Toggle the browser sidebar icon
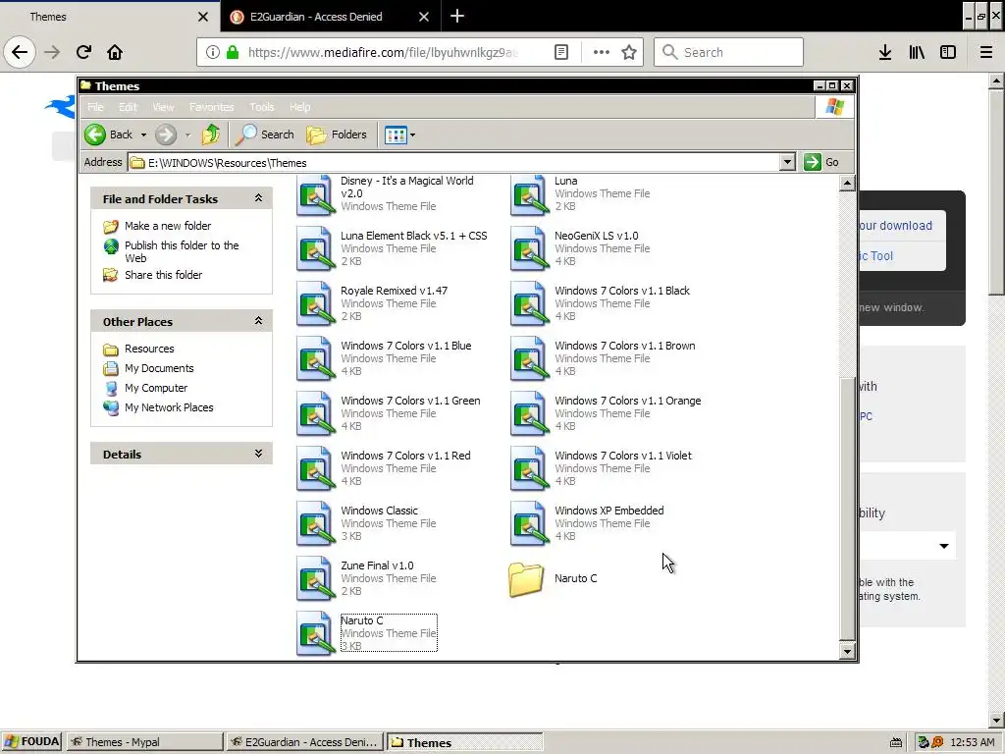Screen dimensions: 1005x754 [948, 53]
